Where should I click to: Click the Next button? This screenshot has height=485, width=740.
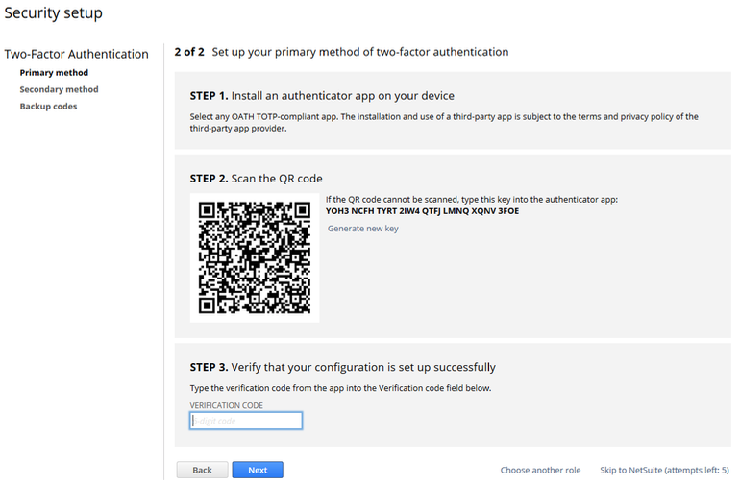pos(258,470)
